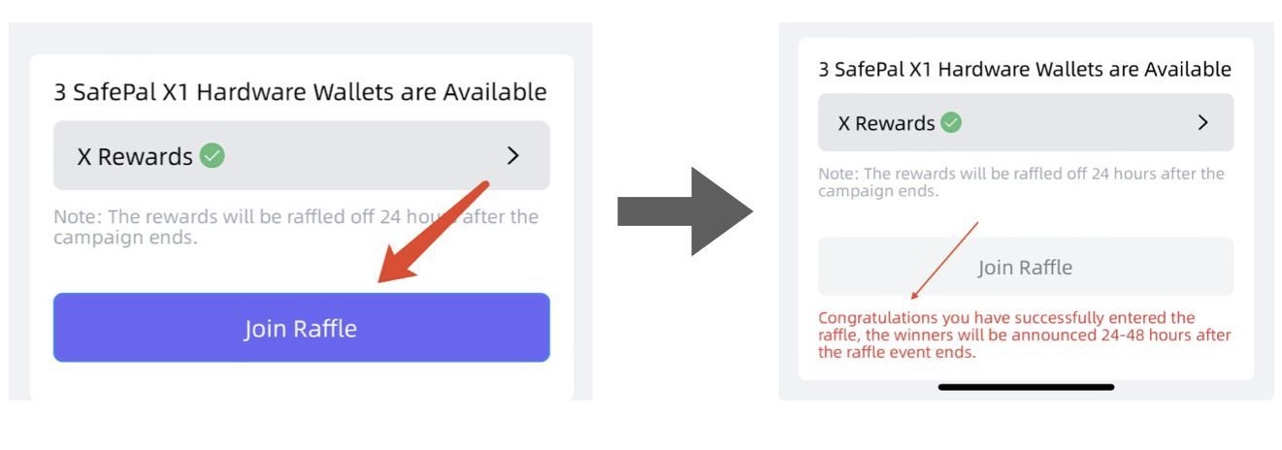Expand X Rewards chevron in right screenshot
Screen dimensions: 1282x450
click(x=1203, y=123)
